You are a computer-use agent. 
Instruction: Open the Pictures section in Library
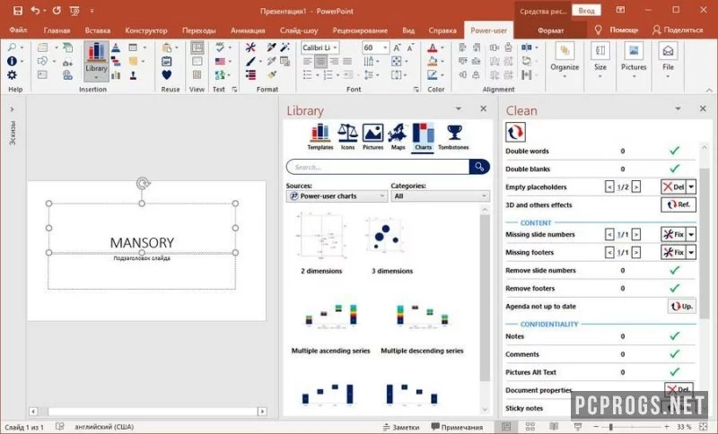pyautogui.click(x=372, y=136)
